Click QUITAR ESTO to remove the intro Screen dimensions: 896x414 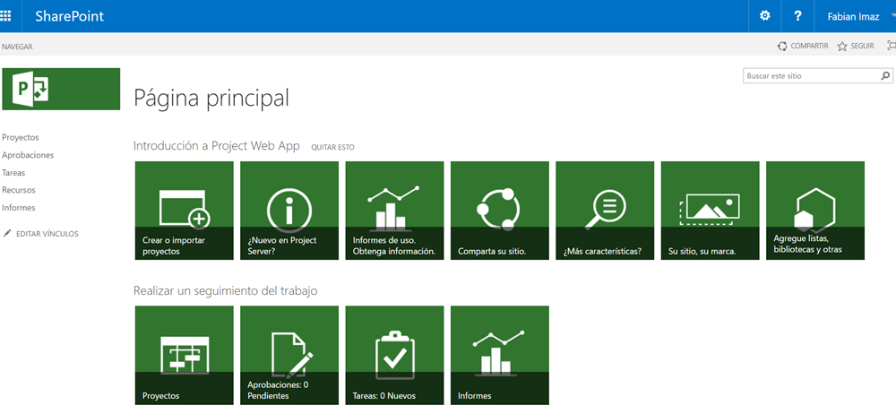click(332, 147)
